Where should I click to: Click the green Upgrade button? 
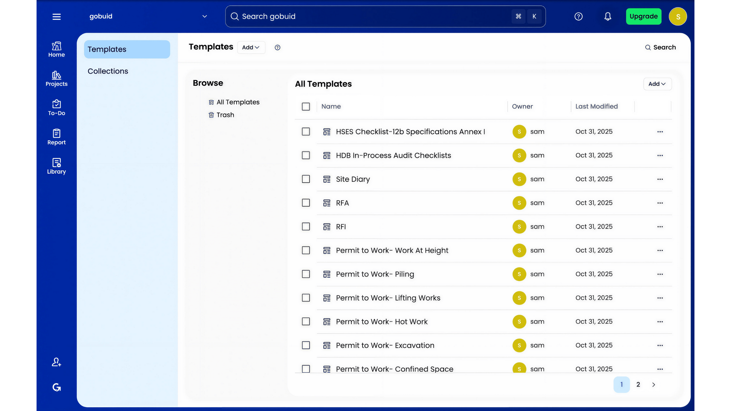643,16
